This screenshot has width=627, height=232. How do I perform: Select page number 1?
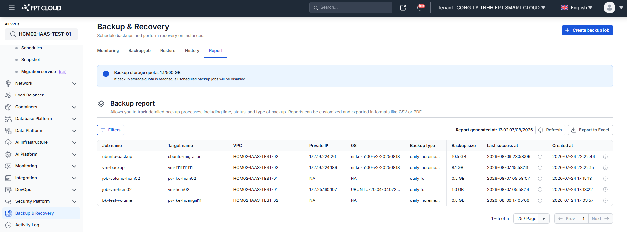[584, 219]
